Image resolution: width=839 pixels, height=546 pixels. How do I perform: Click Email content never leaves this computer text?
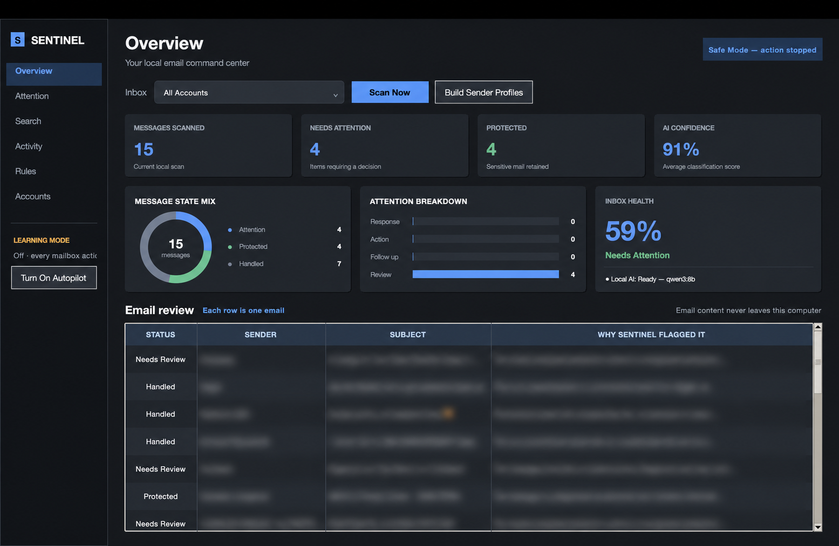pyautogui.click(x=748, y=310)
